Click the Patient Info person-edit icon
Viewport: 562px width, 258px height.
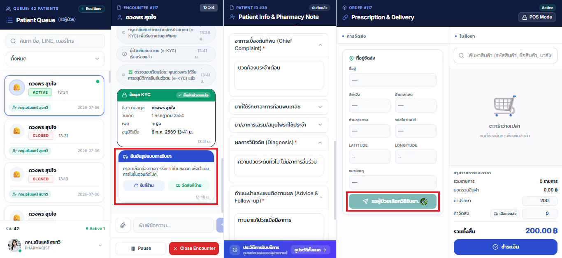coord(232,17)
